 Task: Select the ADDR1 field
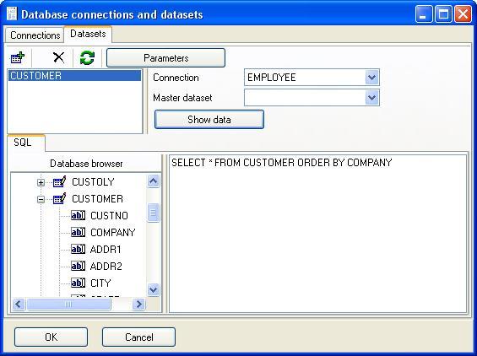point(106,250)
